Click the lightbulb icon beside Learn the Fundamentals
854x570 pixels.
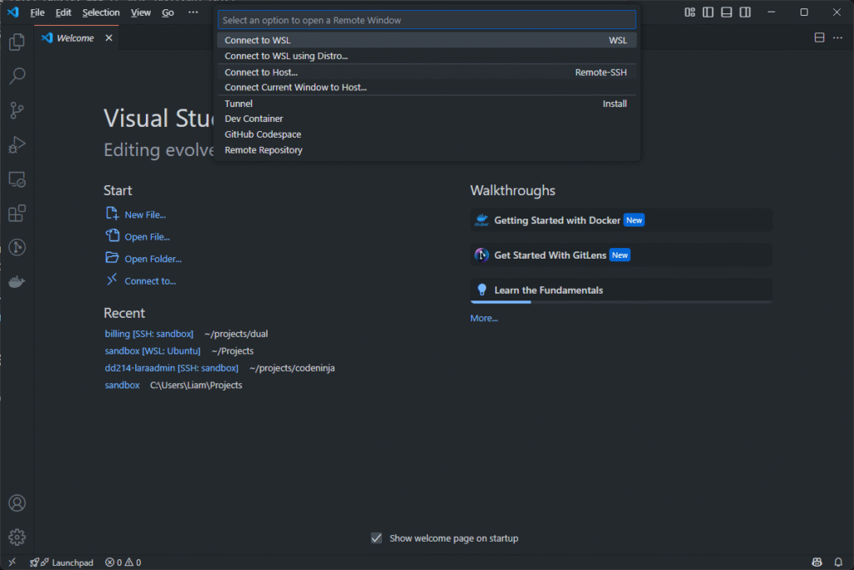[x=481, y=290]
